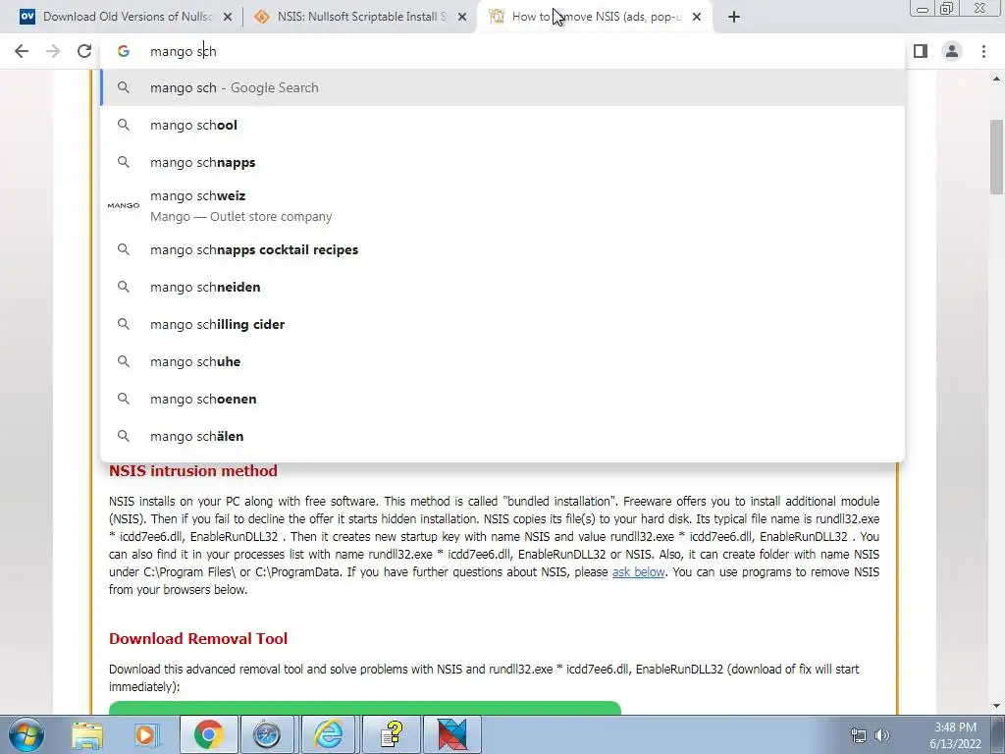Open the 'ask below' link
This screenshot has height=754, width=1005.
click(638, 572)
